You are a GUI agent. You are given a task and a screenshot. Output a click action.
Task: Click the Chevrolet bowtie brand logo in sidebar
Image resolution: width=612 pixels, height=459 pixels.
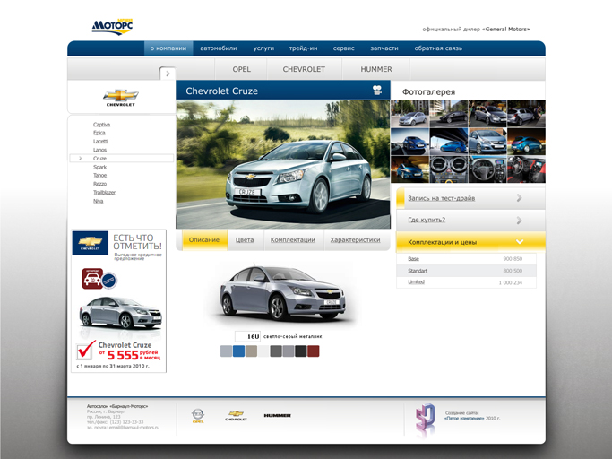(x=121, y=98)
